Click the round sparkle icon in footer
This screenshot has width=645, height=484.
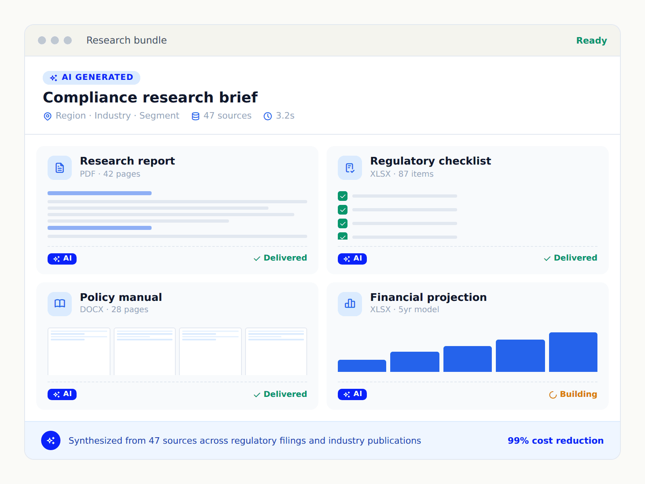coord(51,440)
